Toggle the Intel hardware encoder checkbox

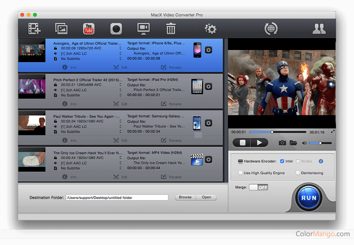pyautogui.click(x=282, y=161)
